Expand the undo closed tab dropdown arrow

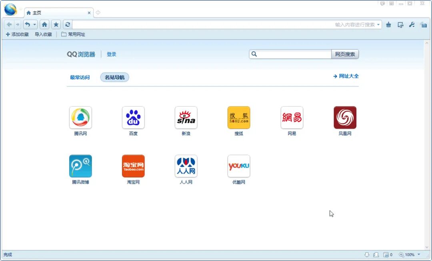[34, 24]
